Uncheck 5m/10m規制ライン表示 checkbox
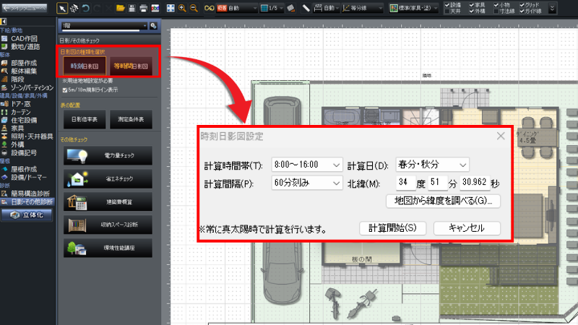The width and height of the screenshot is (578, 325). (x=65, y=90)
